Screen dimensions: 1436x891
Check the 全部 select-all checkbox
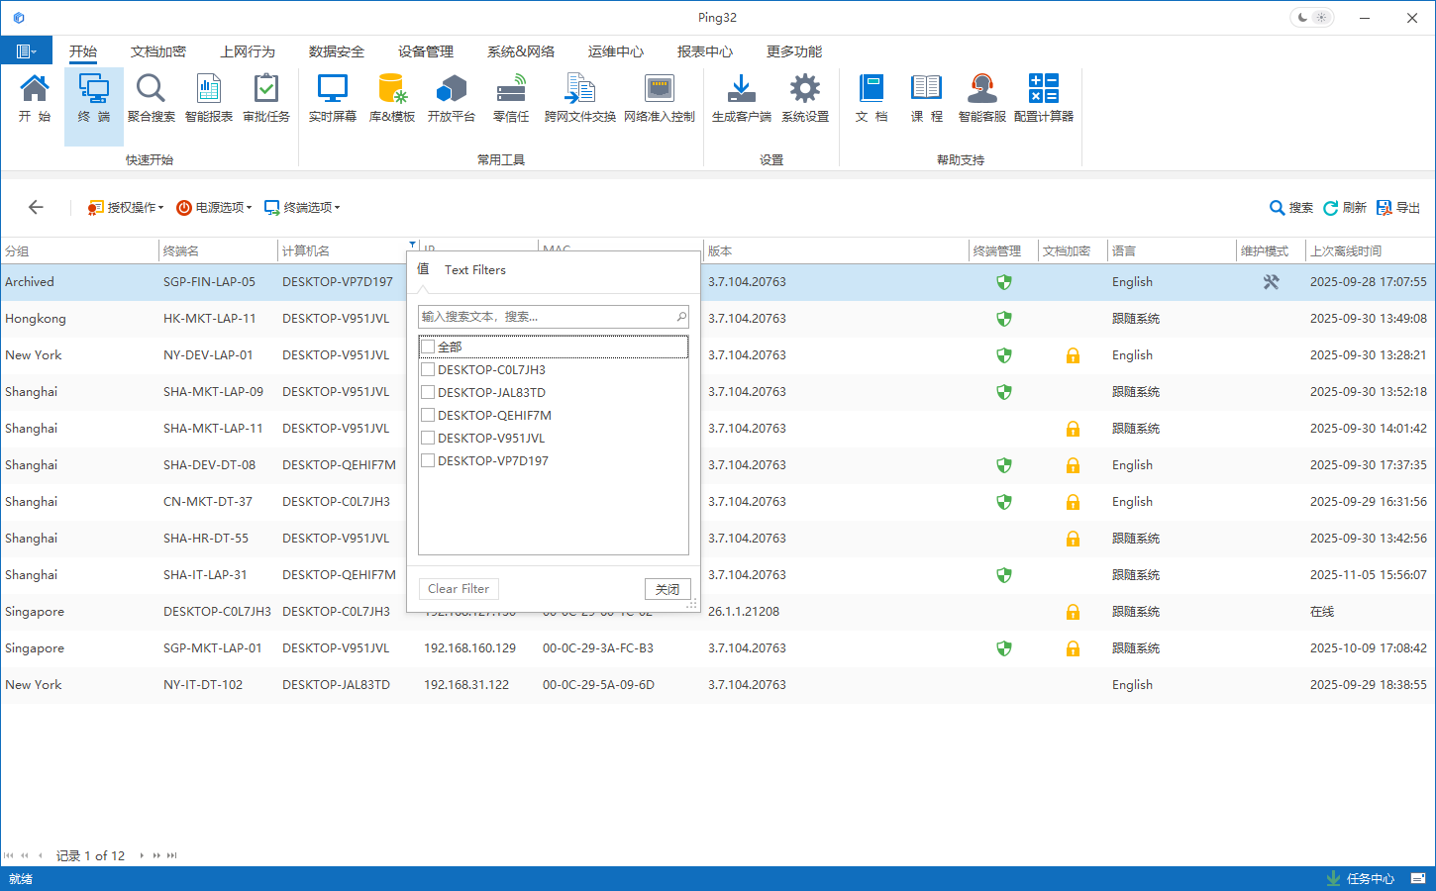pyautogui.click(x=428, y=346)
